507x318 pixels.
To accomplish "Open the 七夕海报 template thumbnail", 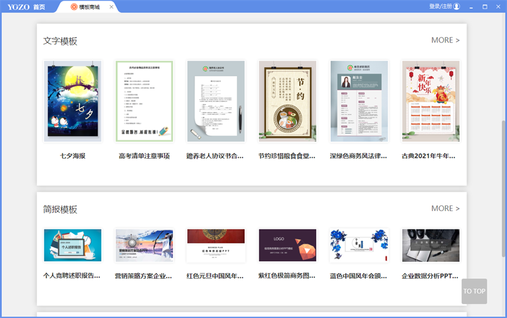I will [73, 101].
